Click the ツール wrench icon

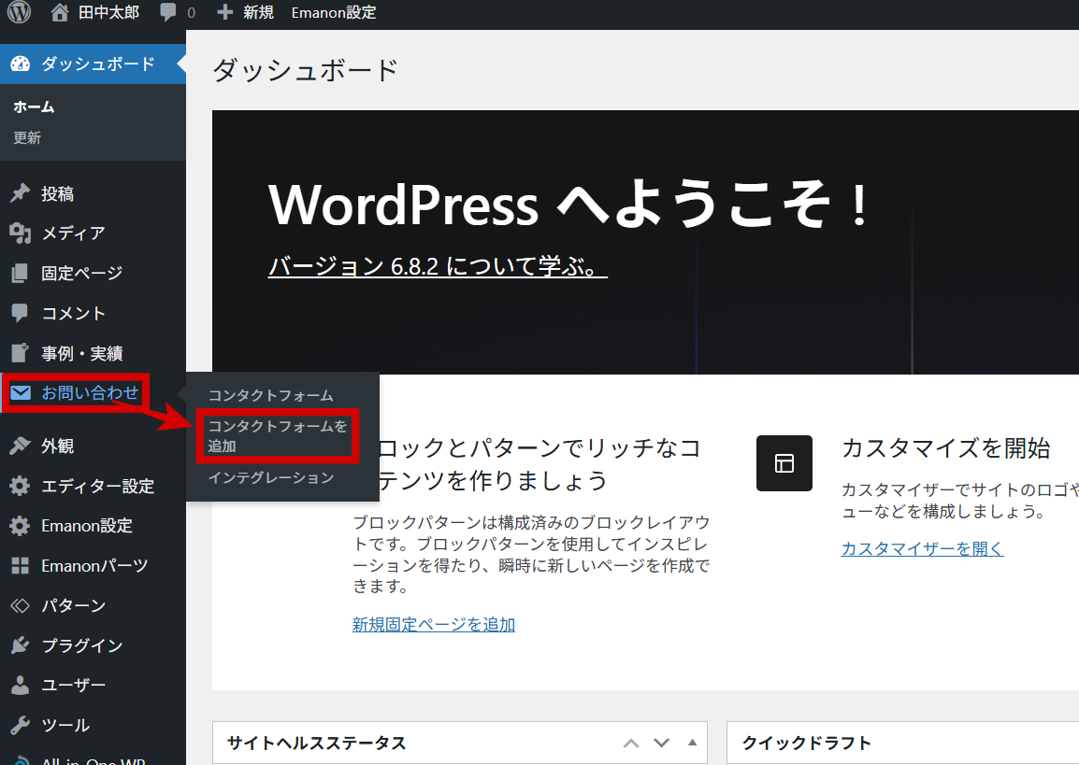(20, 725)
